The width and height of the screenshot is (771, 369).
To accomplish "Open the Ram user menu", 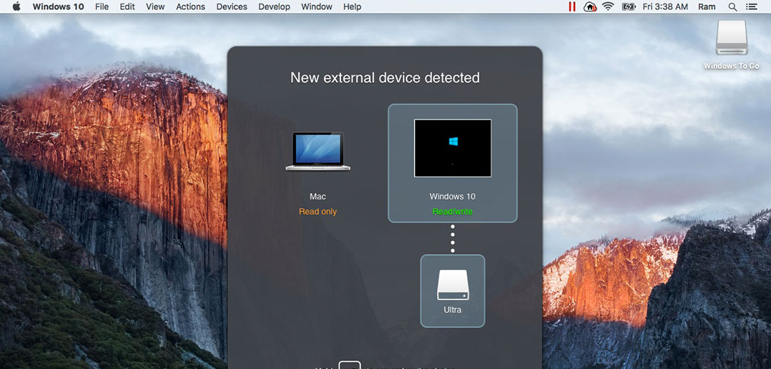I will [707, 7].
